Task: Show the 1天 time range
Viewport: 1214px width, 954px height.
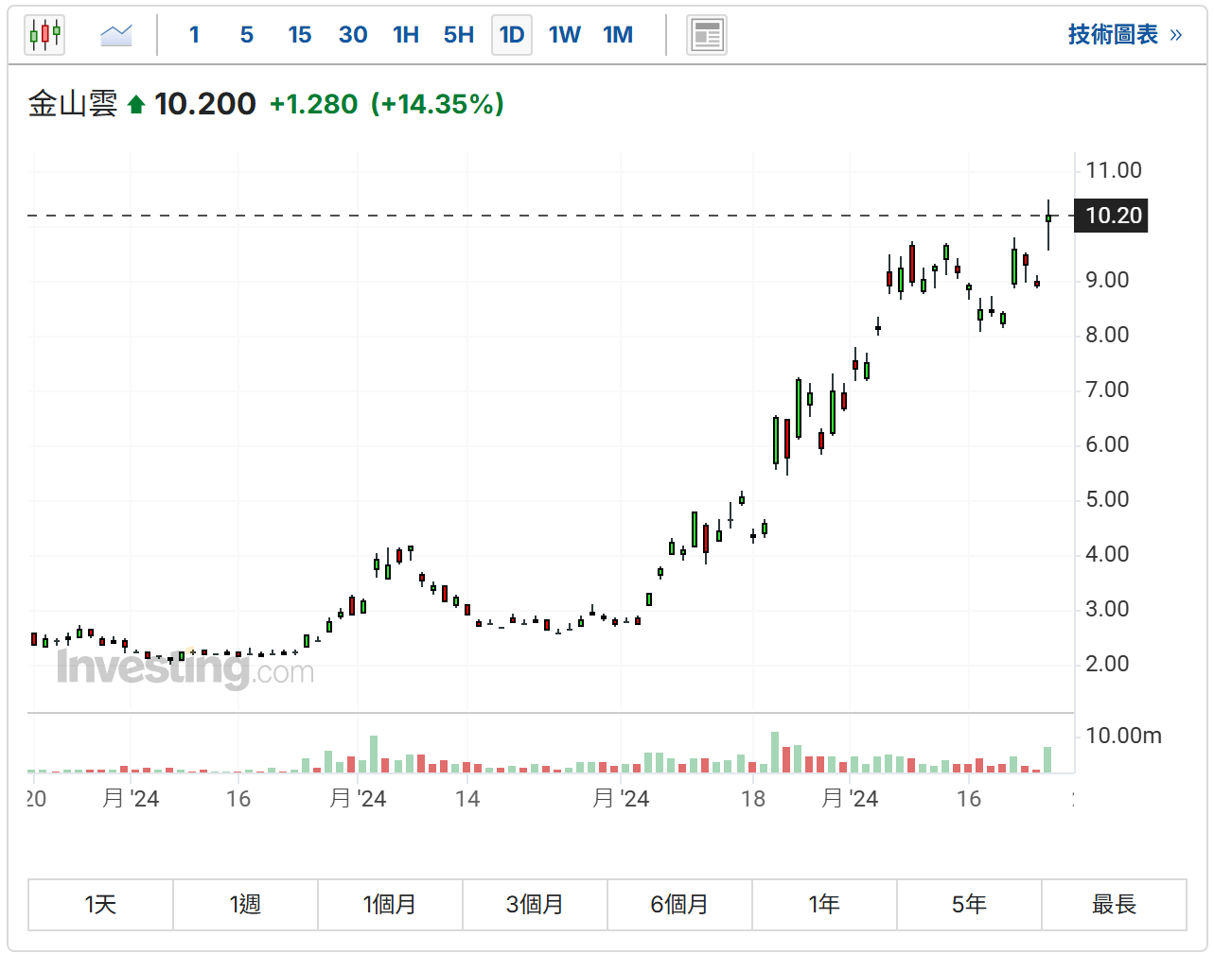Action: pyautogui.click(x=100, y=905)
